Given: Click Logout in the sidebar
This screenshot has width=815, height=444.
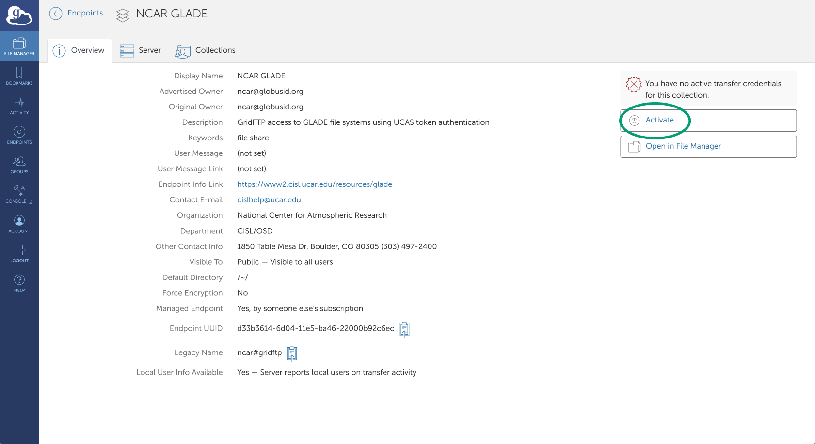Looking at the screenshot, I should coord(19,254).
